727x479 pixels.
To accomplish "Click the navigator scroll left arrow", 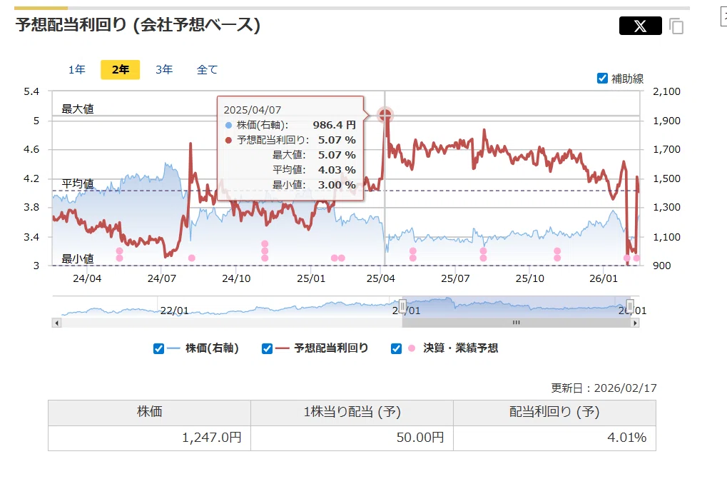I will click(x=56, y=323).
